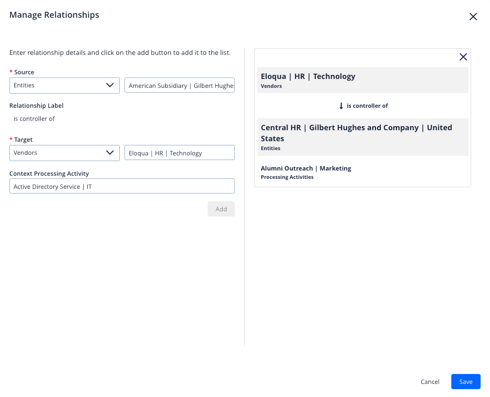Click the "Target" field label
490x397 pixels.
(x=24, y=140)
